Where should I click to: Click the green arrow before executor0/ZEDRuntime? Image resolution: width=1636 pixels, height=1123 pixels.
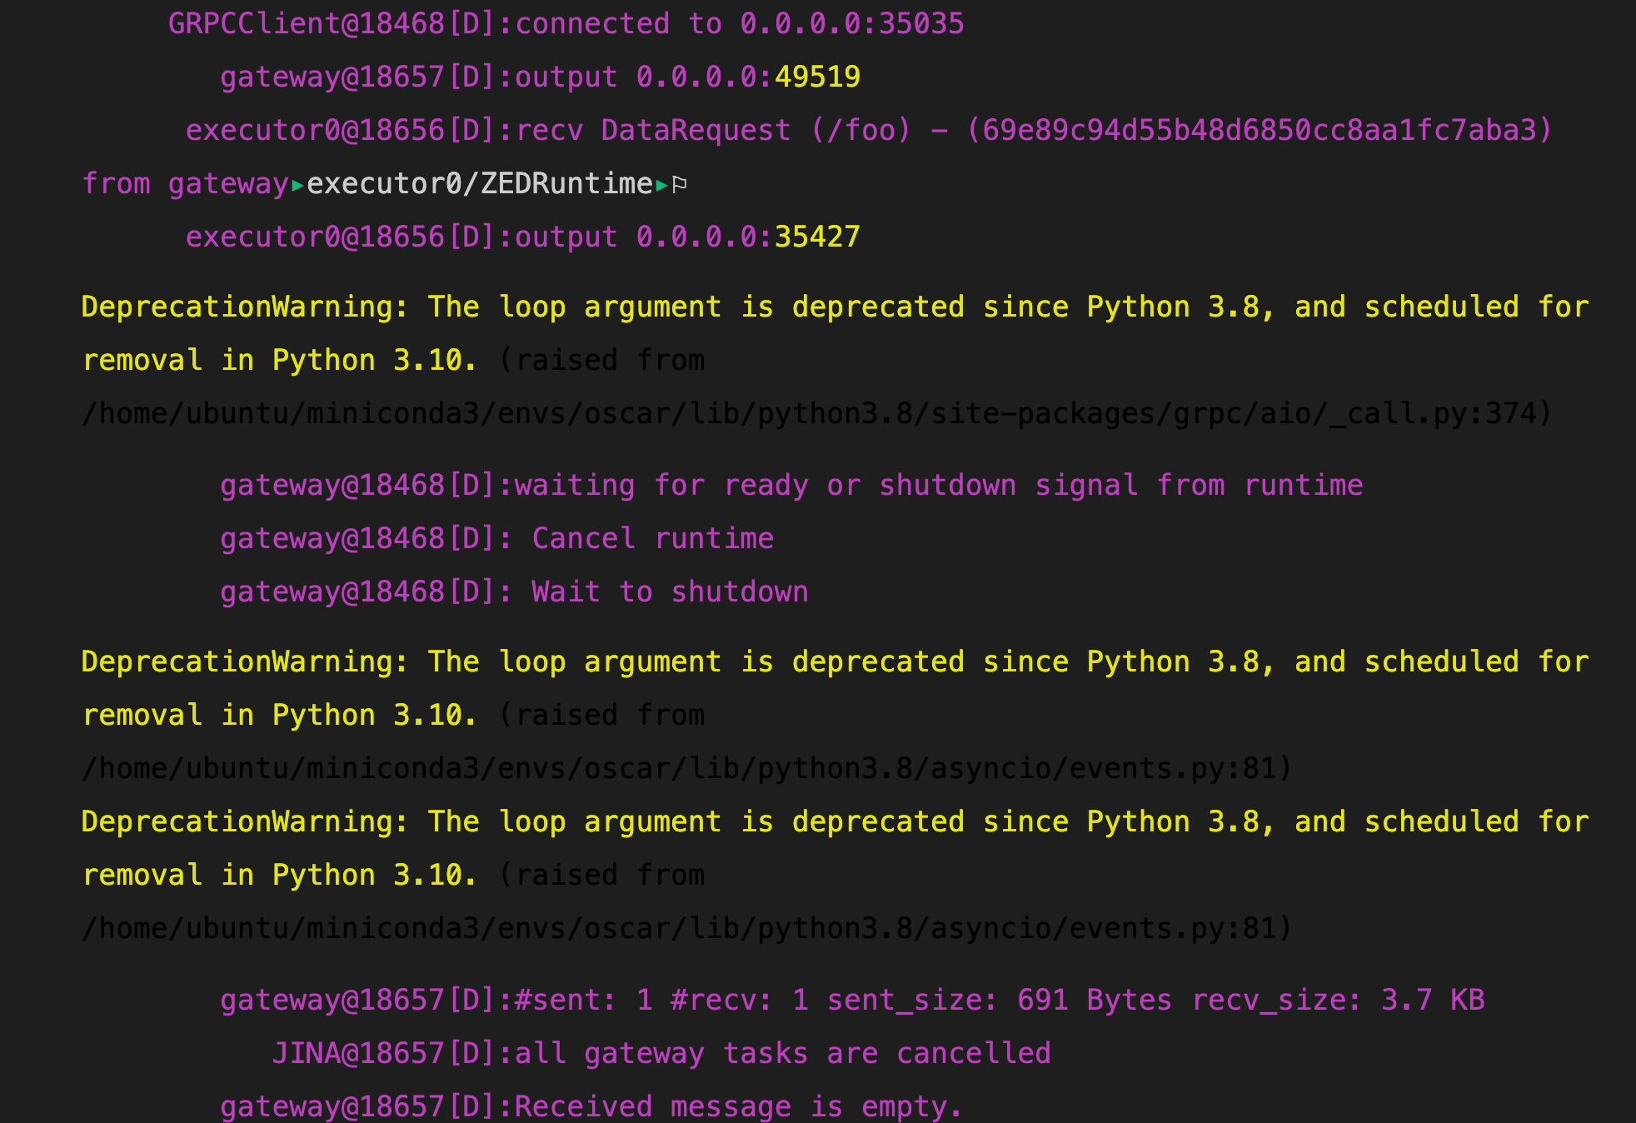click(296, 183)
